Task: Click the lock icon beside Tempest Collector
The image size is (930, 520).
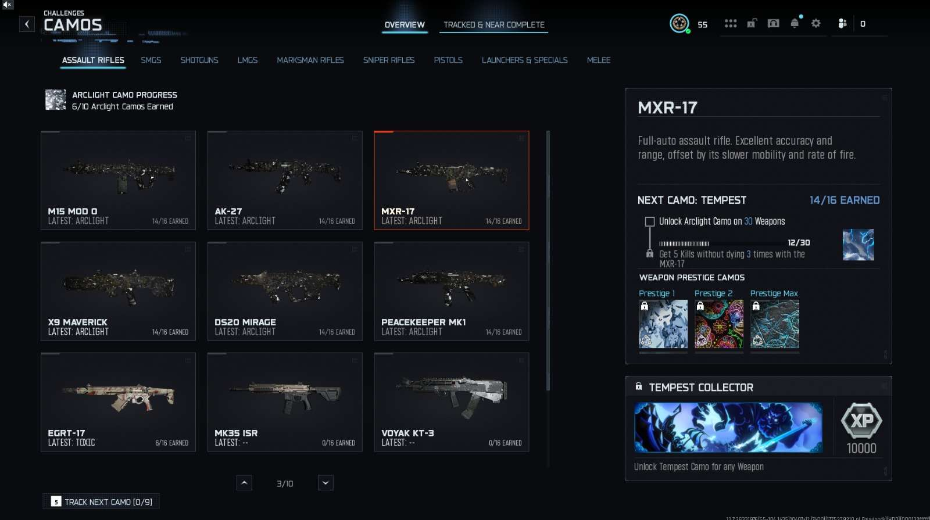Action: point(639,386)
